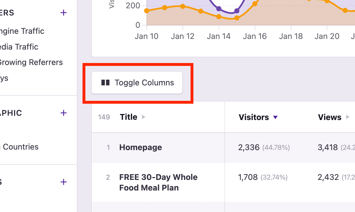Click the orange data point above Jan 10
Screen dimensions: 355x212
coord(147,11)
